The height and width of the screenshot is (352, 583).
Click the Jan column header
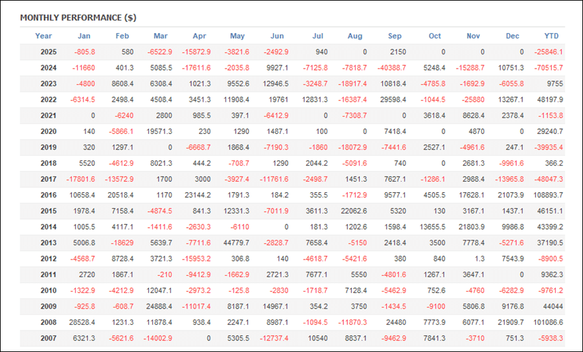tap(84, 36)
